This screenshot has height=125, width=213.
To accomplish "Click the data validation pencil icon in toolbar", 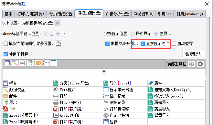I will click(15, 63).
